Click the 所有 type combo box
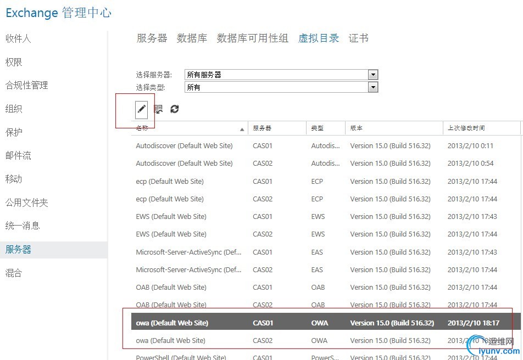This screenshot has height=360, width=523. coord(281,87)
